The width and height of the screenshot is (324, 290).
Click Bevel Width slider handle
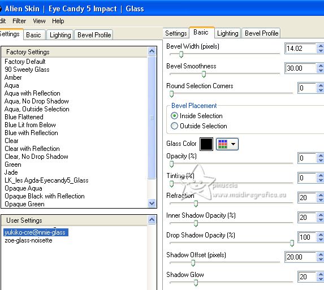tap(181, 54)
